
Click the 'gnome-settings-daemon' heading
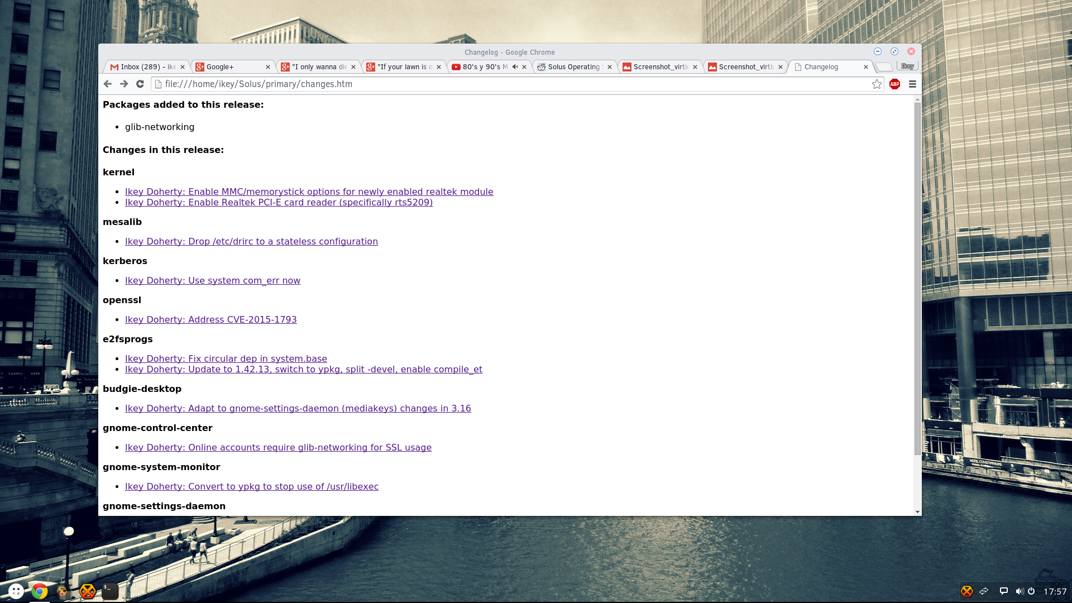pyautogui.click(x=164, y=506)
